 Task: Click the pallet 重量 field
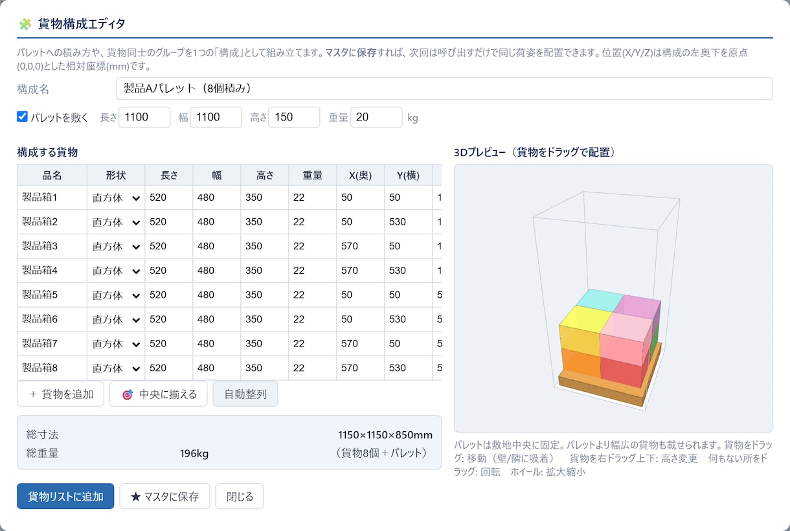click(x=376, y=117)
